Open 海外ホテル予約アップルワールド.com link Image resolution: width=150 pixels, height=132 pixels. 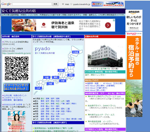(x=104, y=97)
